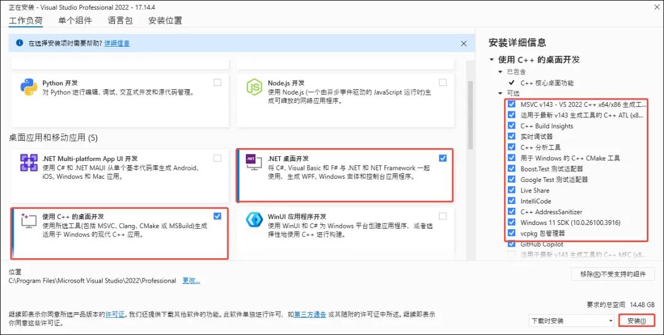Click the Node.js 开发 workload icon
Viewport: 664px width, 335px height.
click(255, 87)
